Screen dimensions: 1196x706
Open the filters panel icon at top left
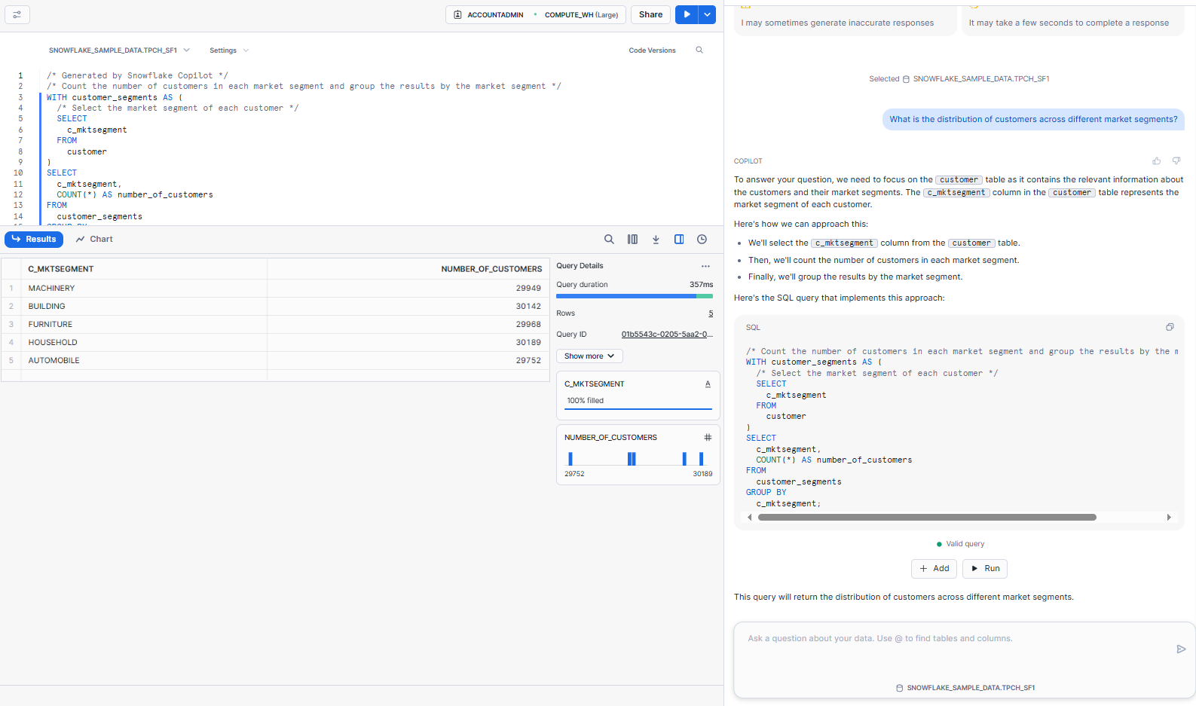click(x=17, y=14)
